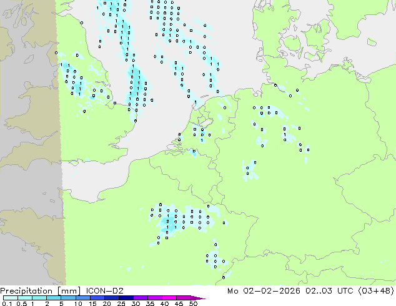Click the 35 legend scale value
Image resolution: width=396 pixels, height=306 pixels.
(150, 304)
